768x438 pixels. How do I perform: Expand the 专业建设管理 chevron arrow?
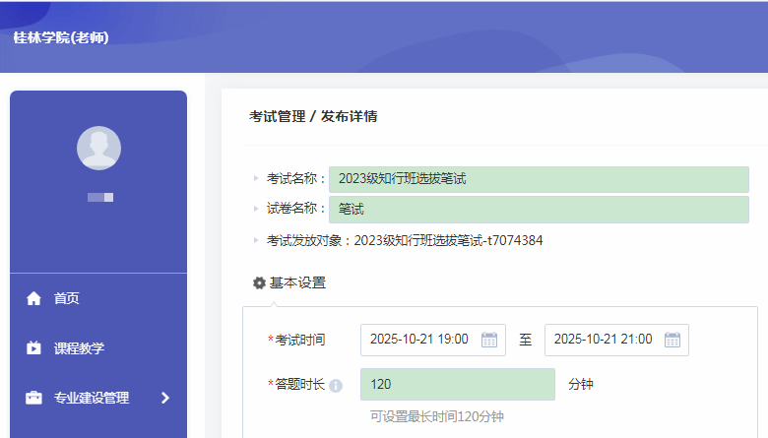[x=164, y=399]
